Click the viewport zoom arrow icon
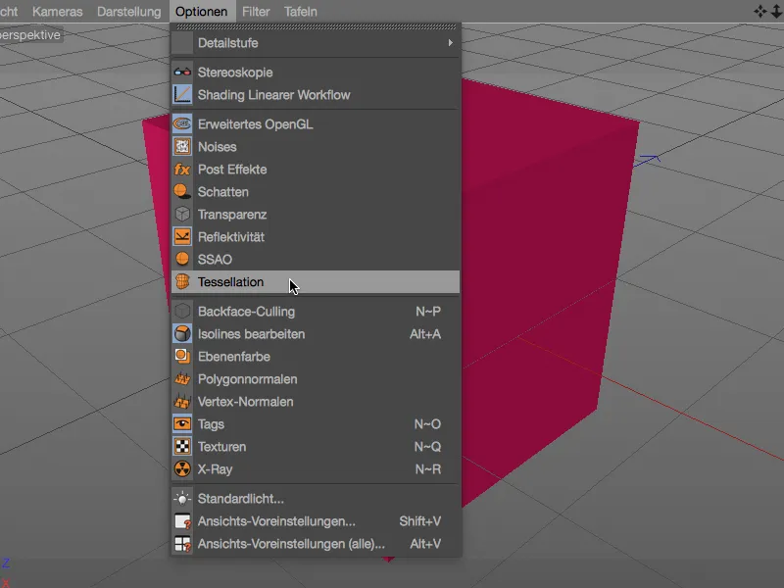 777,11
